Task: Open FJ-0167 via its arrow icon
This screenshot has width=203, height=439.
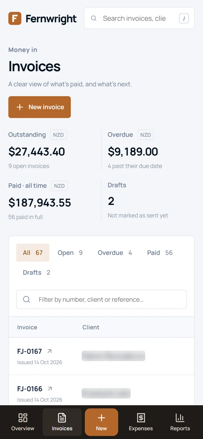Action: pyautogui.click(x=50, y=351)
